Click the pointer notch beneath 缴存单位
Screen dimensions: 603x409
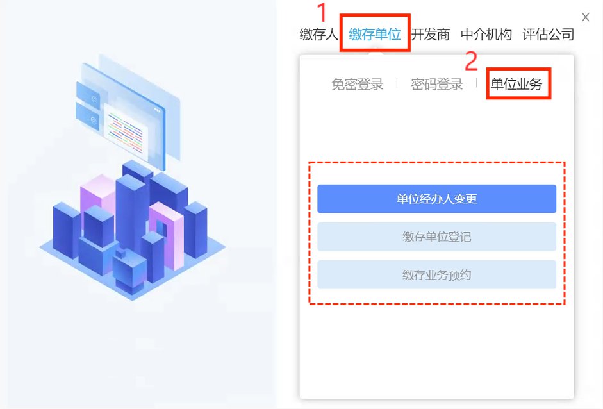376,53
